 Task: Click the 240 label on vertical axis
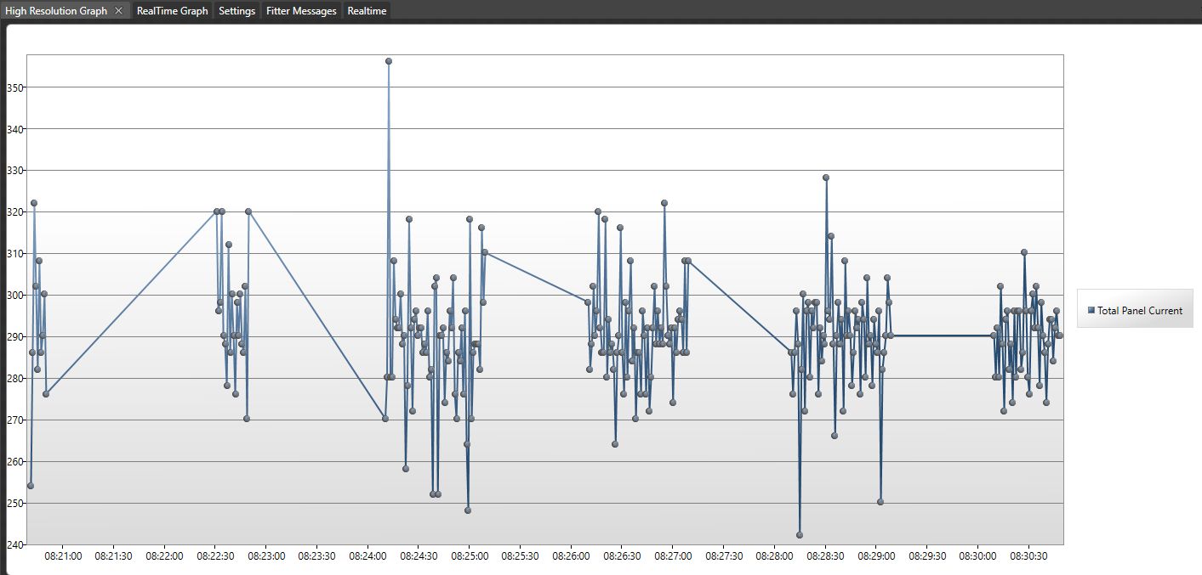(15, 544)
